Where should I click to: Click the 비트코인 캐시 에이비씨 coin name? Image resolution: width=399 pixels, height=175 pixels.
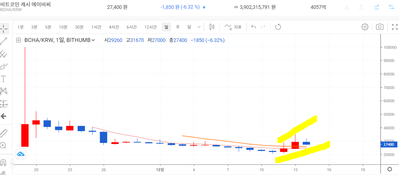coord(25,4)
